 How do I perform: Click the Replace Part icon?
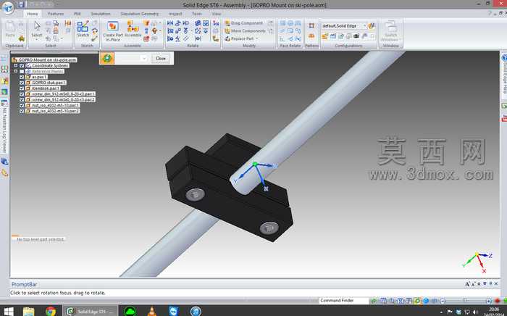(227, 38)
